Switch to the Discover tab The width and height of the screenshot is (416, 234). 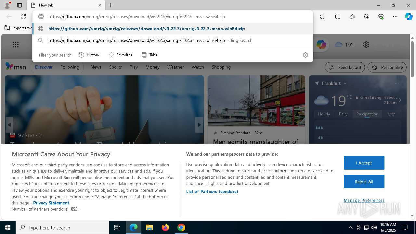tap(44, 67)
